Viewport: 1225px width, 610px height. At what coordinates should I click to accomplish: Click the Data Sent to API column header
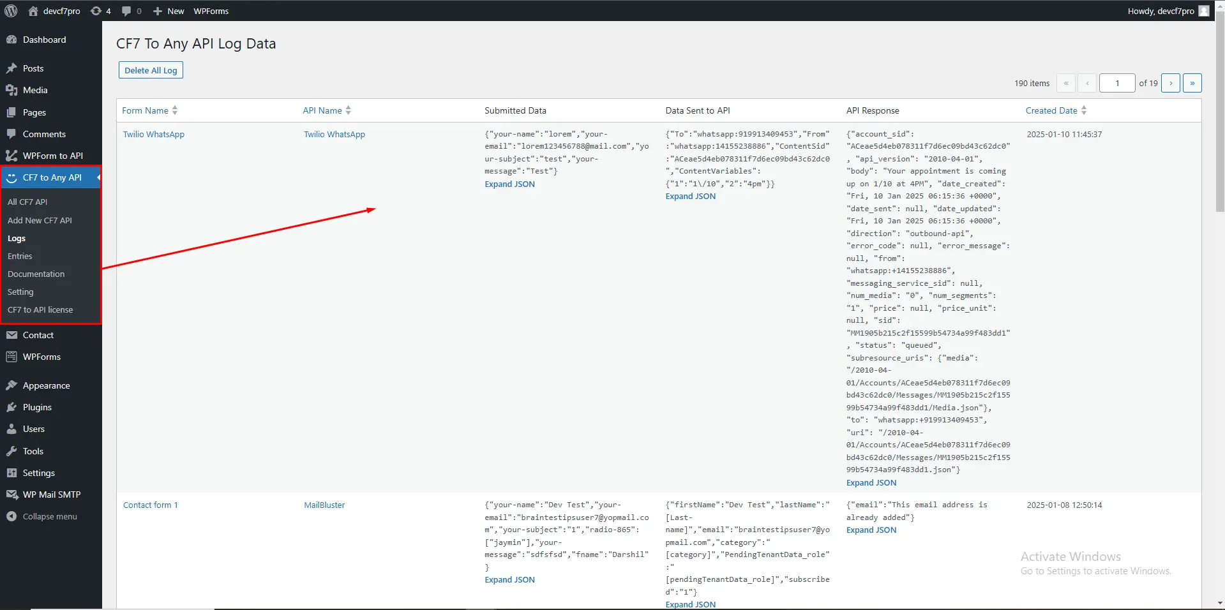pos(698,110)
